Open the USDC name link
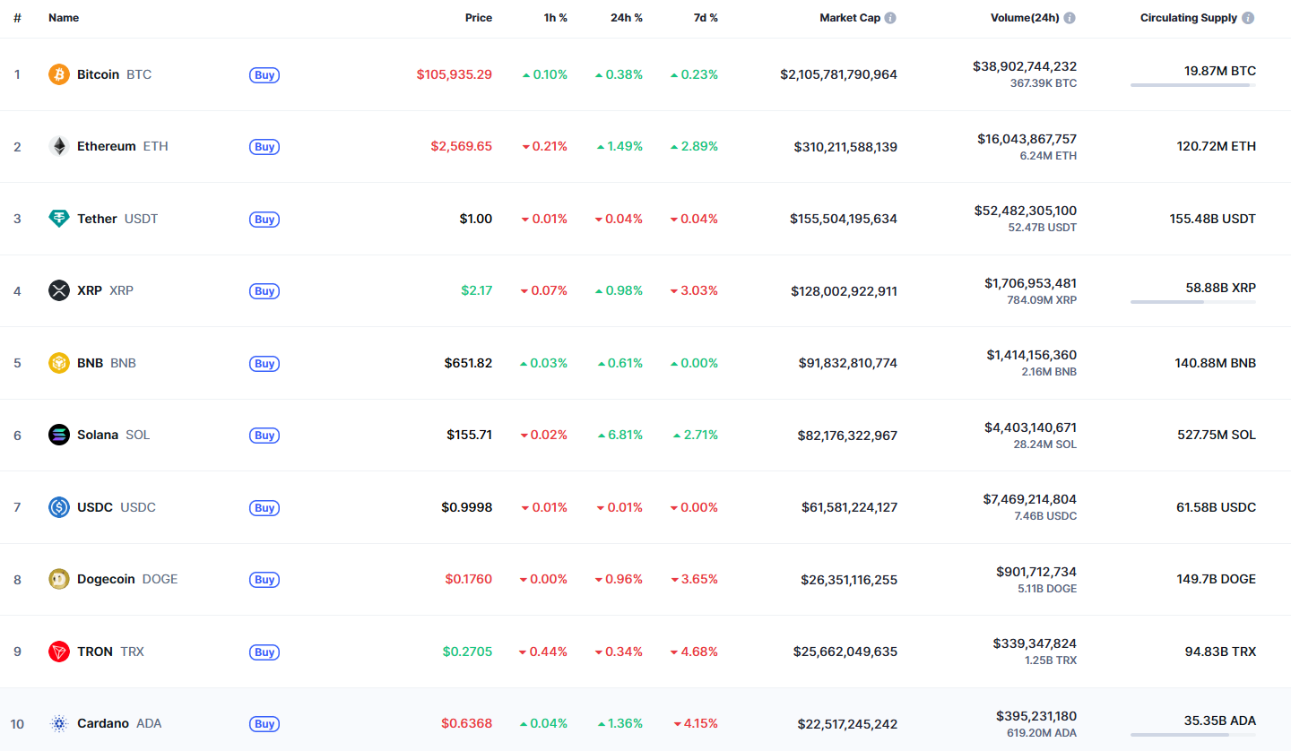Screen dimensions: 1291x751 tap(117, 507)
